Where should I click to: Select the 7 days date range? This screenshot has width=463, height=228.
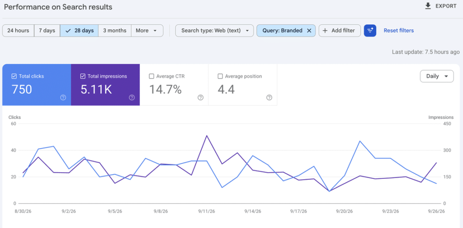[x=47, y=31]
